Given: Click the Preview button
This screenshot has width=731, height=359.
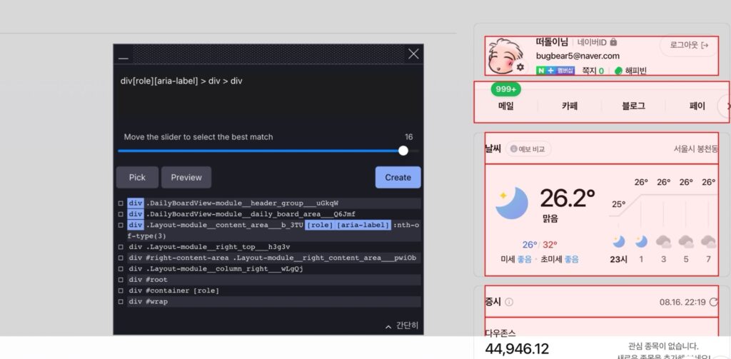Looking at the screenshot, I should (x=186, y=178).
